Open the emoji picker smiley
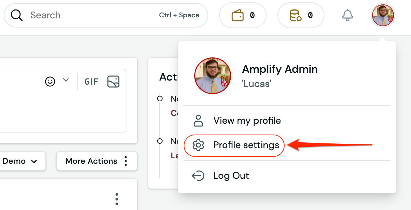The width and height of the screenshot is (411, 210). tap(50, 82)
